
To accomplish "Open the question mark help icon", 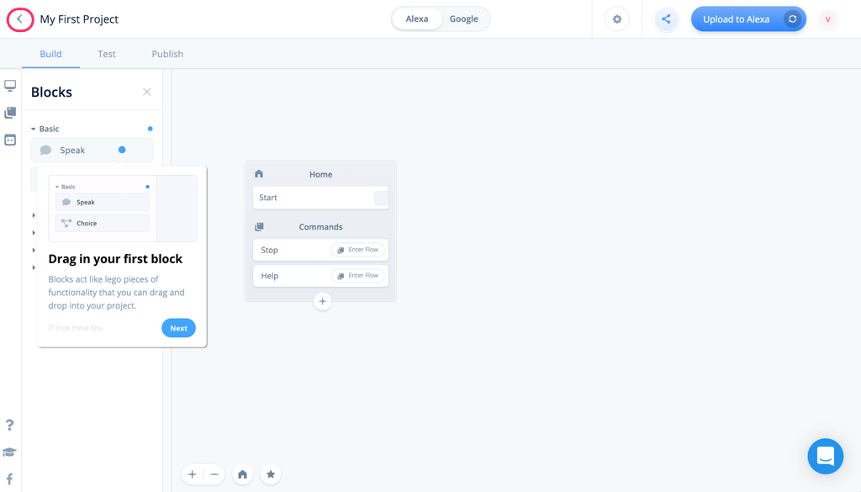I will tap(10, 426).
